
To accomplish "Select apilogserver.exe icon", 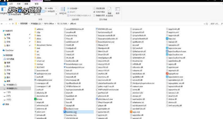I will click(x=35, y=74).
